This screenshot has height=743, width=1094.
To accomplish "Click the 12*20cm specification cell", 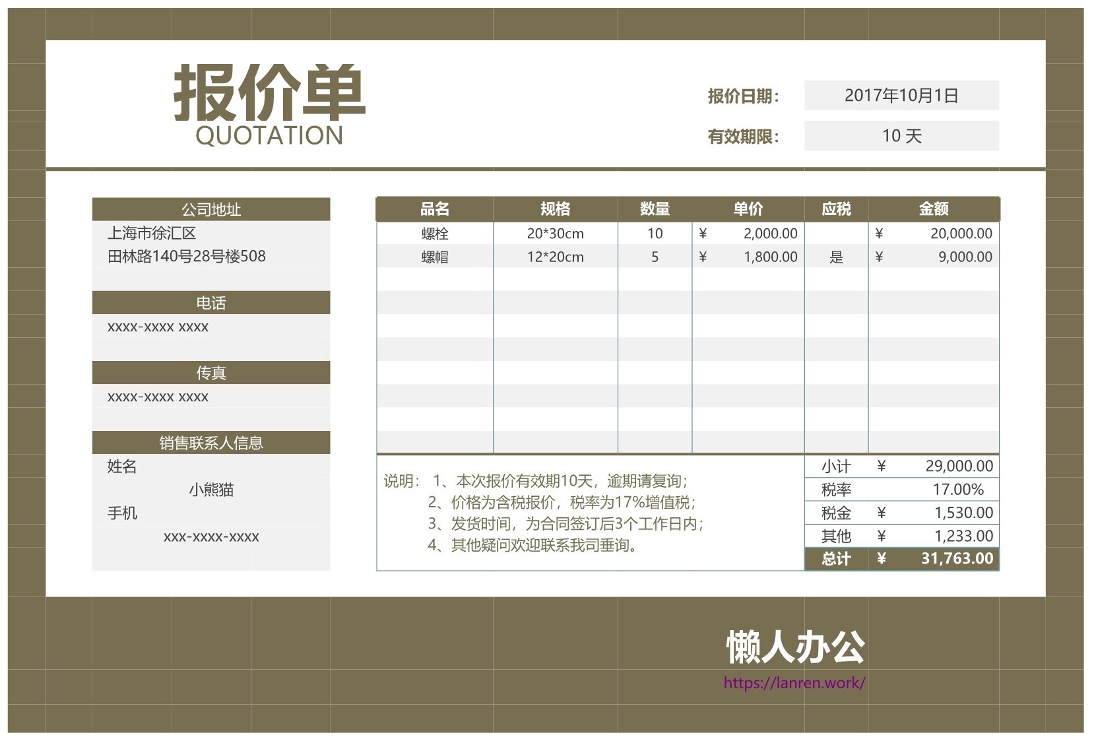I will pyautogui.click(x=555, y=257).
